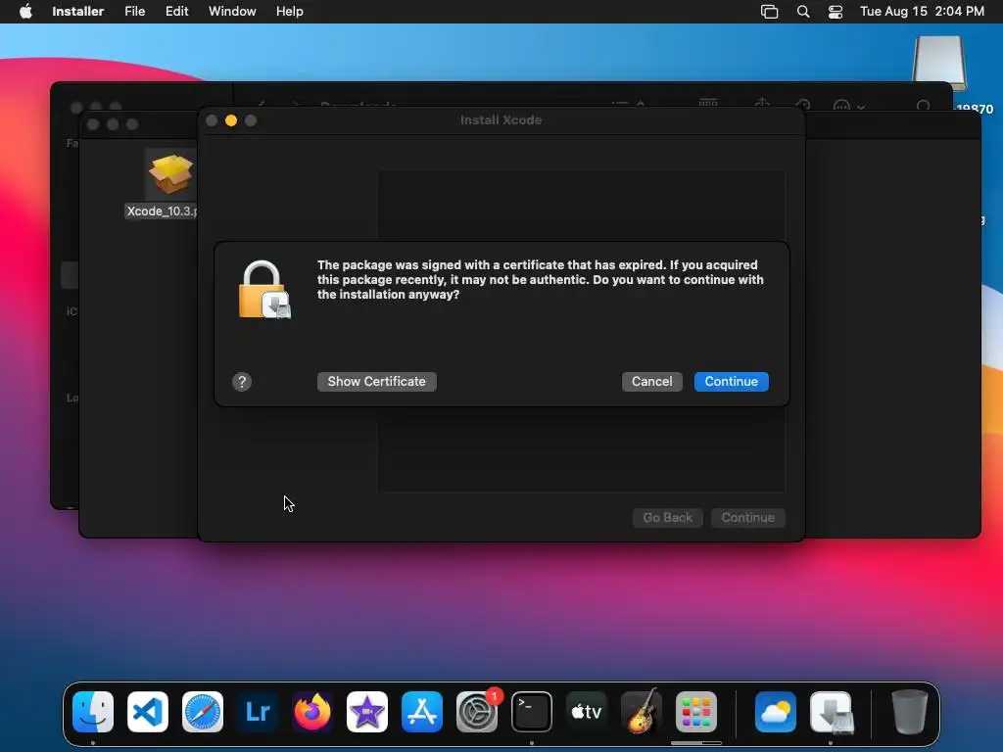This screenshot has width=1003, height=752.
Task: Open Launchpad from the Dock
Action: point(696,712)
